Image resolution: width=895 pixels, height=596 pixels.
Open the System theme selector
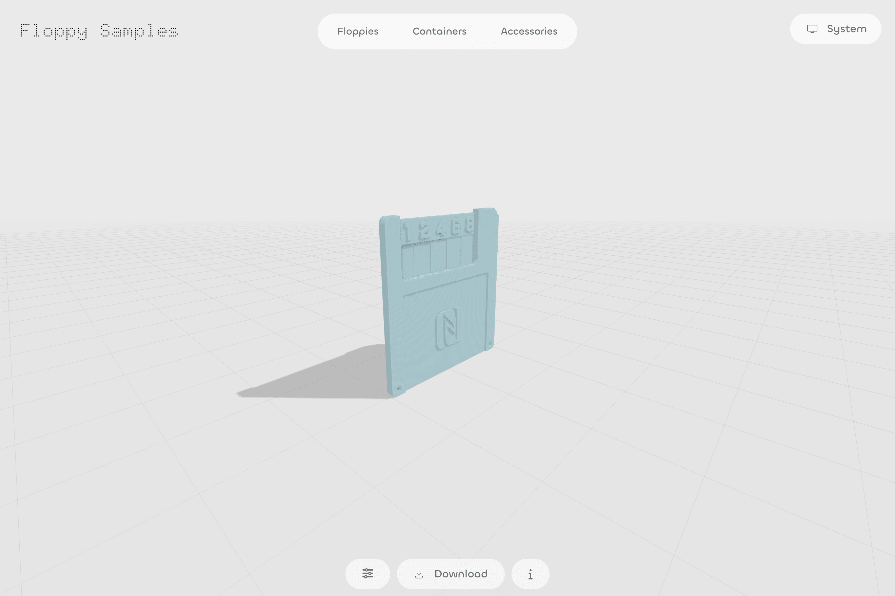pyautogui.click(x=836, y=29)
